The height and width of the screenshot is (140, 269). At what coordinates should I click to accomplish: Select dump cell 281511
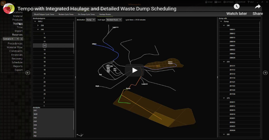coord(239,66)
